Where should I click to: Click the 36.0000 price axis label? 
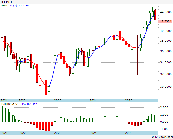click(166, 51)
